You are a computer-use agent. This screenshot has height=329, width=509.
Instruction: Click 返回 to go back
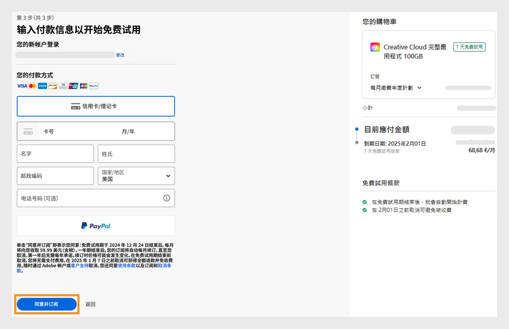[x=90, y=304]
